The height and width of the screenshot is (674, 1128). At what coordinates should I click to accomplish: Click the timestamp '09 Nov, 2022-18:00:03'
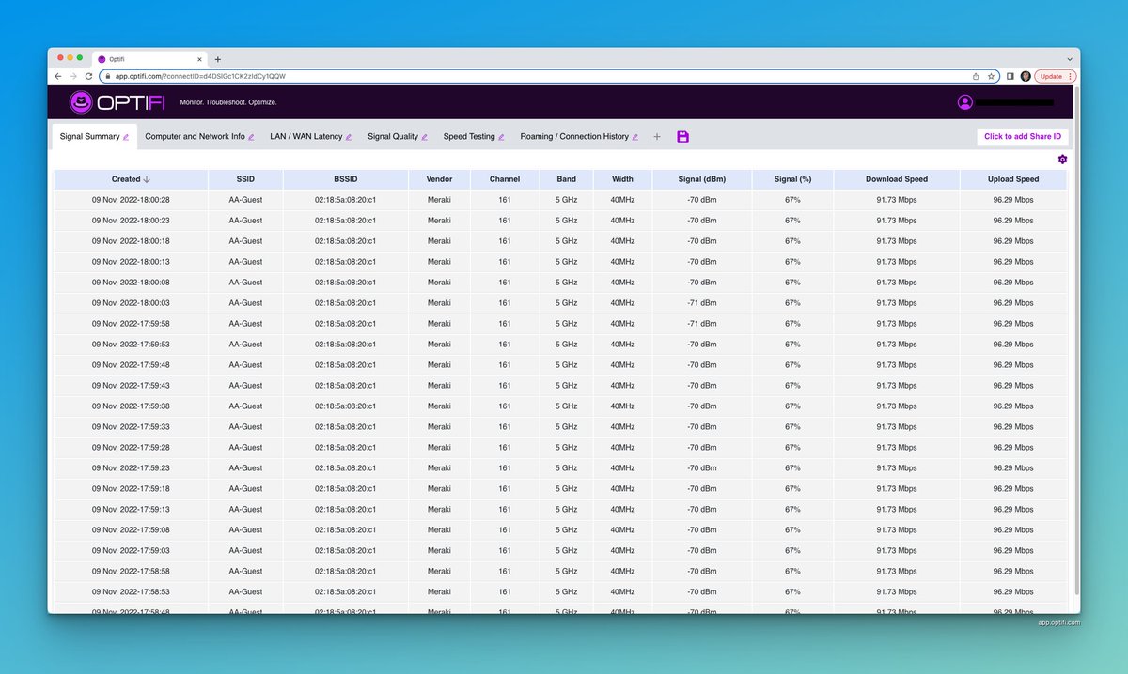[x=131, y=303]
